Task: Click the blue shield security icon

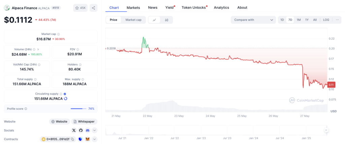Action: 80,139
